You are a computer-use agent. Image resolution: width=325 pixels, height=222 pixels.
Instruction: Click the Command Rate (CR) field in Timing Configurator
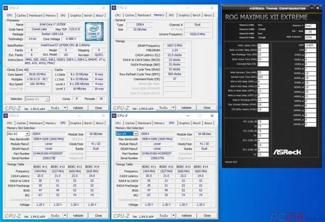(263, 64)
